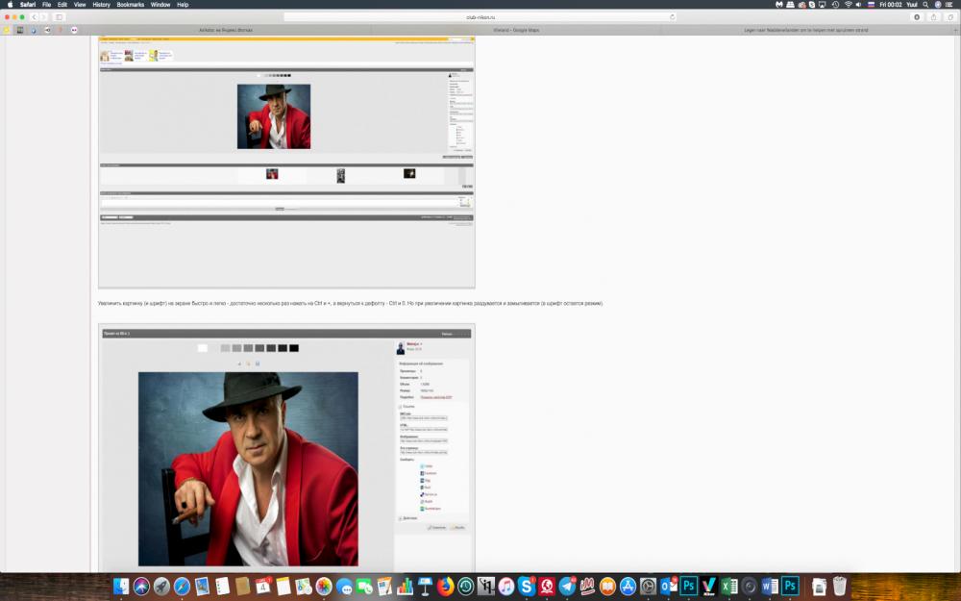Screen dimensions: 961x601
Task: Select the black background swatch above the photo
Action: click(x=294, y=348)
